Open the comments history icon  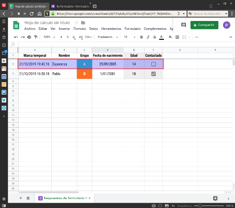coord(184,25)
